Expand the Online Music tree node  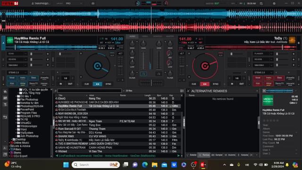coord(9,143)
